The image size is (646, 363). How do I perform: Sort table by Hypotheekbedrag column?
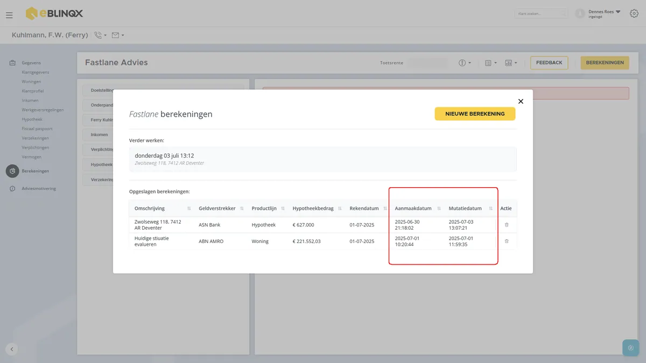click(339, 209)
